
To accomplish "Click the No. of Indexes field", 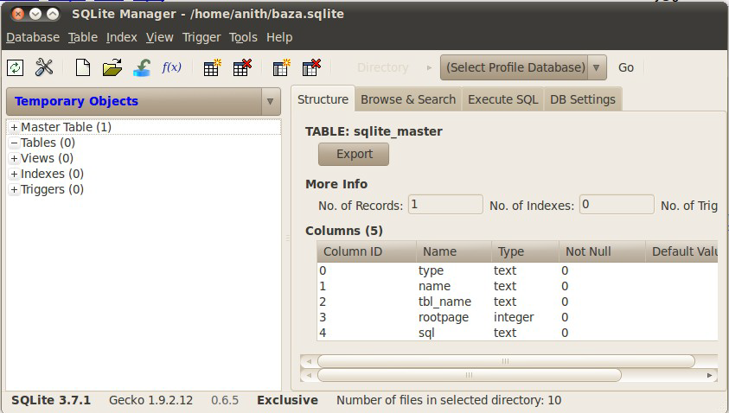I will pyautogui.click(x=617, y=205).
